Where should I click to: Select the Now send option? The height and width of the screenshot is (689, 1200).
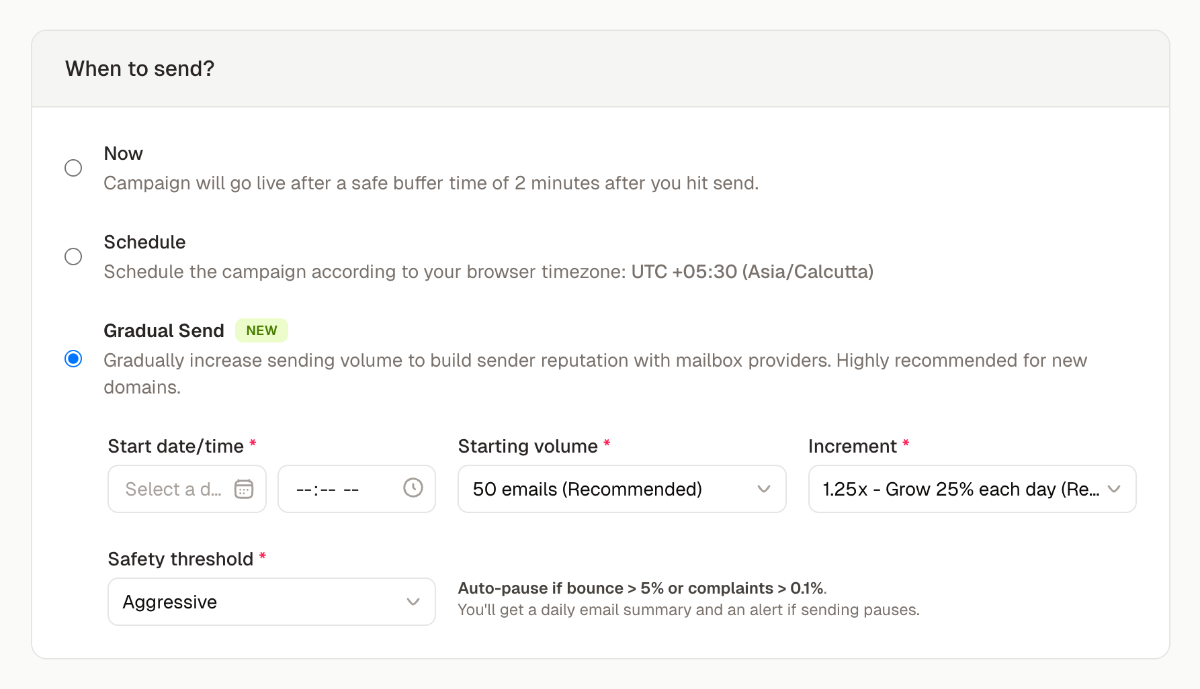(73, 168)
